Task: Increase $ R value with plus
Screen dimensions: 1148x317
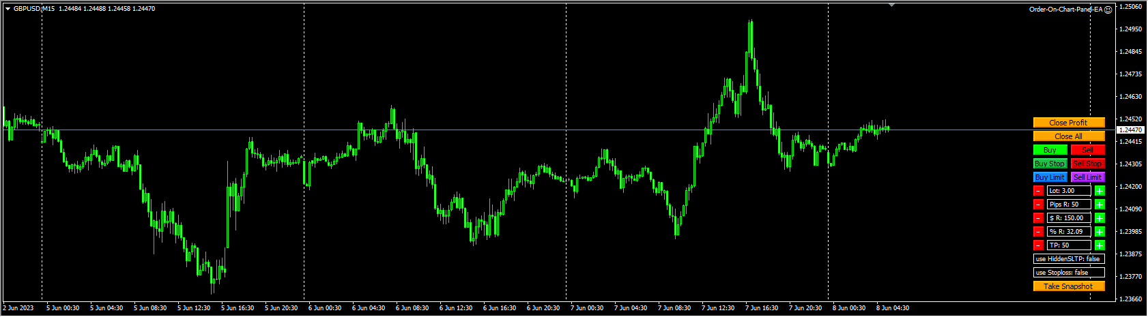Action: click(x=1100, y=218)
